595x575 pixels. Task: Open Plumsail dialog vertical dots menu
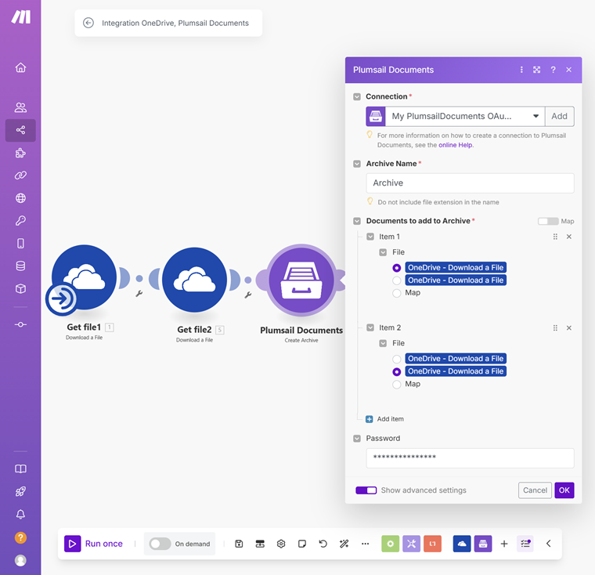pyautogui.click(x=521, y=70)
